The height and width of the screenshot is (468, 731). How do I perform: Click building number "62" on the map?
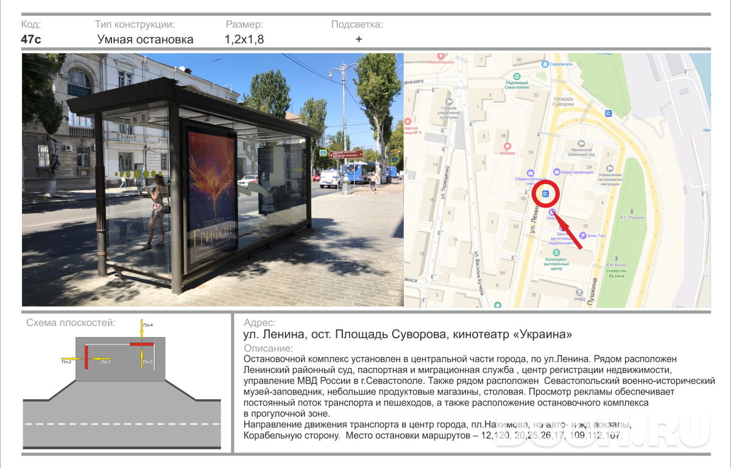(x=516, y=226)
